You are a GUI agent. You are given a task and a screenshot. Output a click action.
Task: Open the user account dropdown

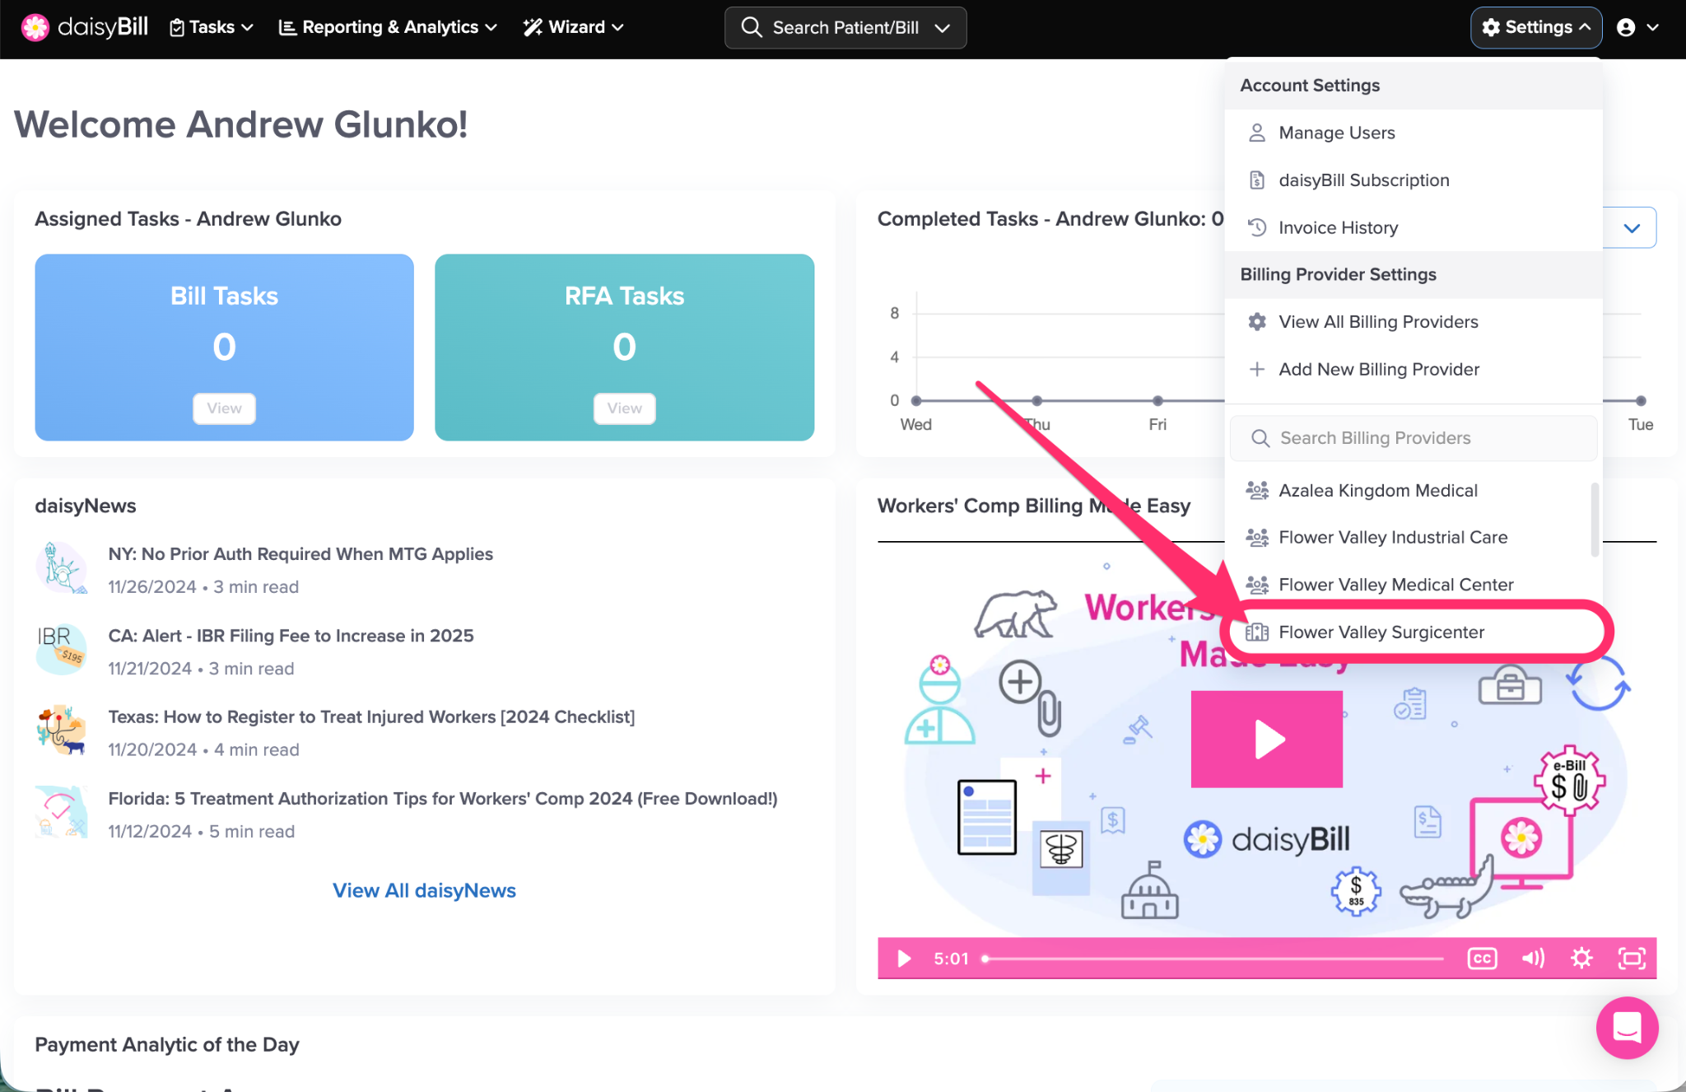coord(1637,27)
